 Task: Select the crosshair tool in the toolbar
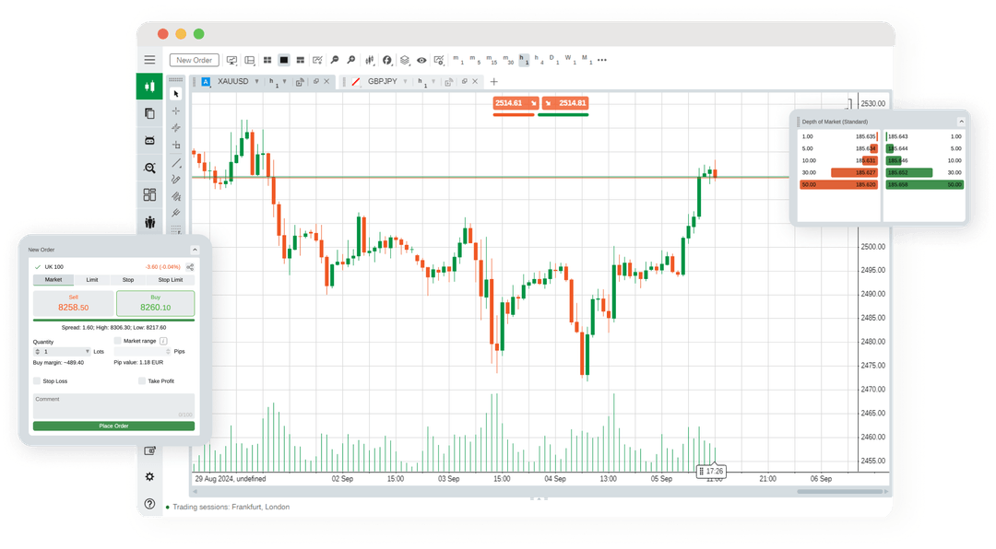176,111
